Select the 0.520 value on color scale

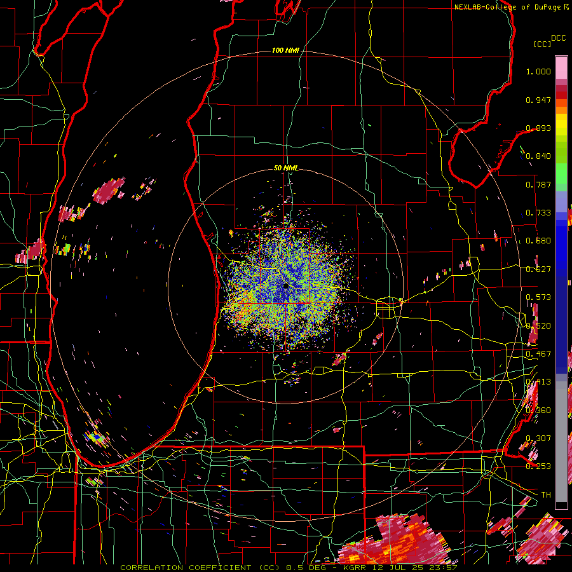click(x=538, y=326)
